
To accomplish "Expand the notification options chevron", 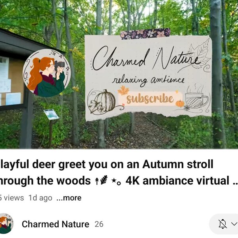I will (234, 224).
